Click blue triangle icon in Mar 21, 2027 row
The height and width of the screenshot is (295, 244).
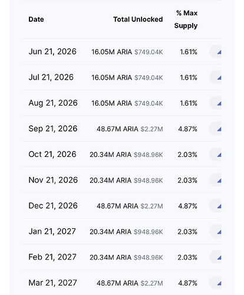point(219,283)
